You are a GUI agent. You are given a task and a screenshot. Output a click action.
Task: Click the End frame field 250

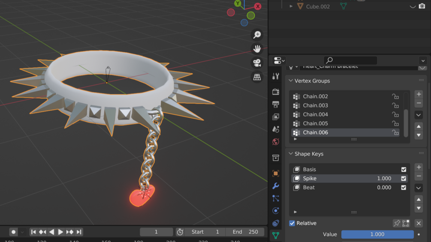245,232
